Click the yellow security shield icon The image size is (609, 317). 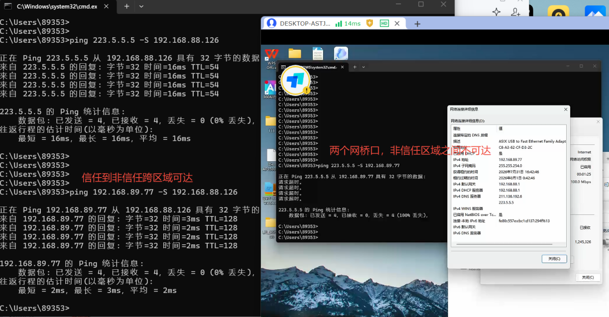(369, 23)
